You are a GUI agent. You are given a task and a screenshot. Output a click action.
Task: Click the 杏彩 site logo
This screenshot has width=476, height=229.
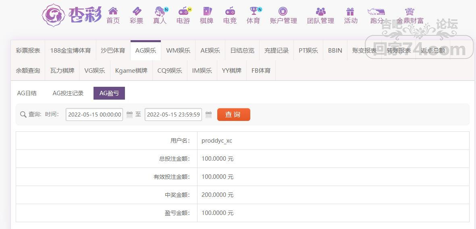pyautogui.click(x=72, y=15)
